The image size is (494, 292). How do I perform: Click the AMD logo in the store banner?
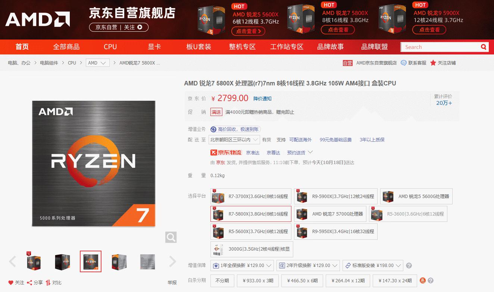coord(38,19)
